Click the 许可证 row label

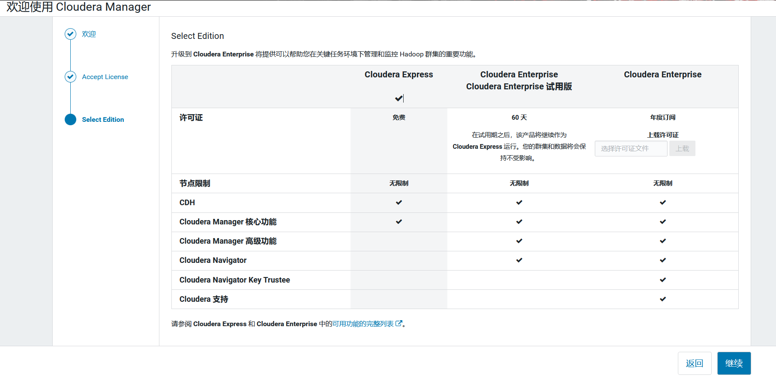[191, 118]
